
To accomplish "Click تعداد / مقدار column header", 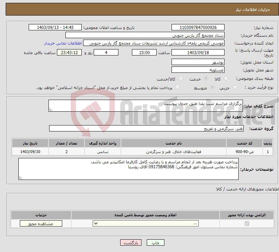I will 66,143.
